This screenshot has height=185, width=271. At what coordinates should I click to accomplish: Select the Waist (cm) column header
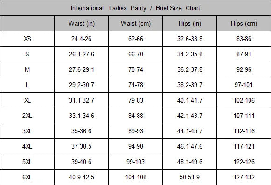135,23
